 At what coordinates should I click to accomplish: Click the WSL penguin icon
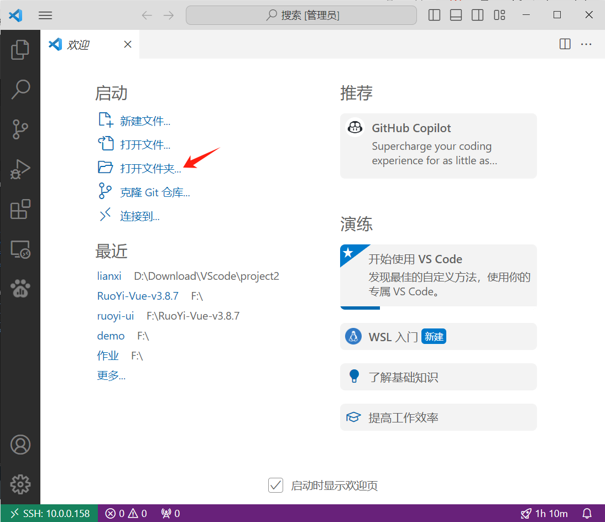click(x=353, y=336)
